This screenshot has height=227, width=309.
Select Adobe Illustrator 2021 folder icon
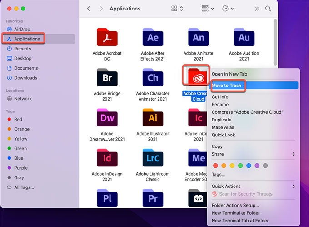[153, 118]
